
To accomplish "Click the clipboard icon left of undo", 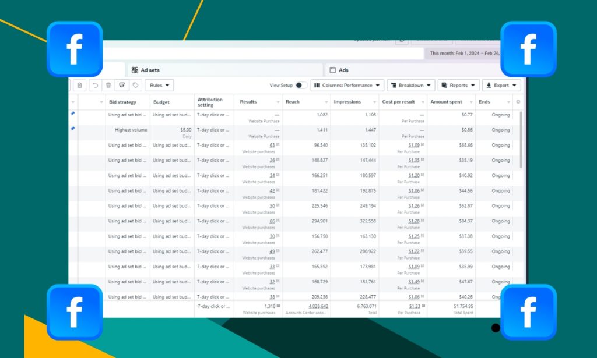I will coord(80,86).
